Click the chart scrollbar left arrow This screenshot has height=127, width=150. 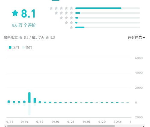5,126
